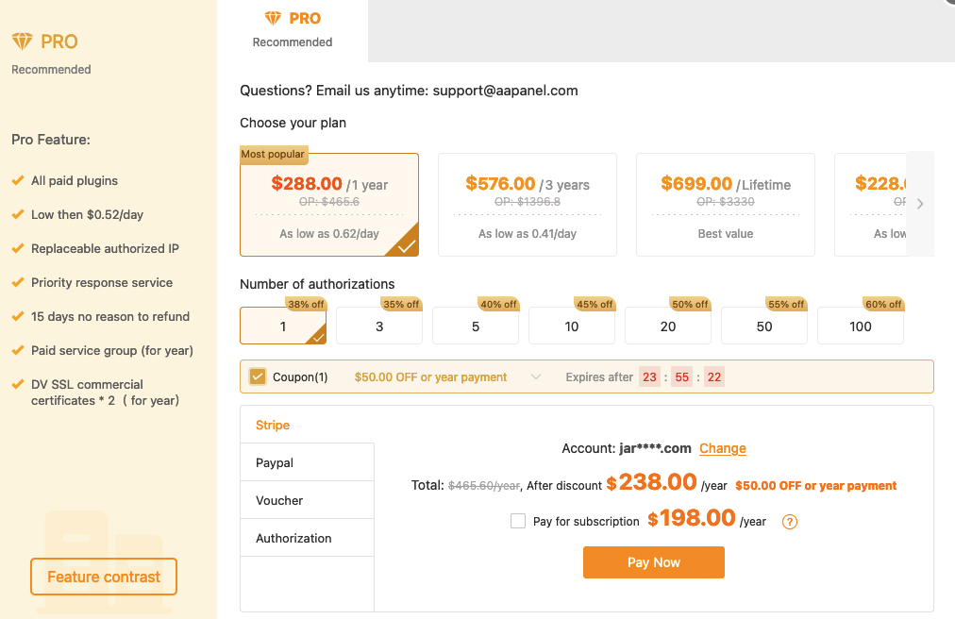955x619 pixels.
Task: Switch to Paypal payment tab
Action: 275,462
